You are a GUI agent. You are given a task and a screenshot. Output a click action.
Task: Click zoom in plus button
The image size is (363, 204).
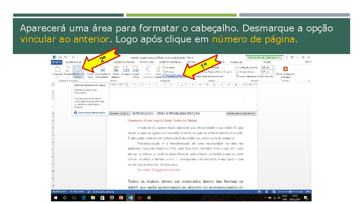pyautogui.click(x=301, y=192)
